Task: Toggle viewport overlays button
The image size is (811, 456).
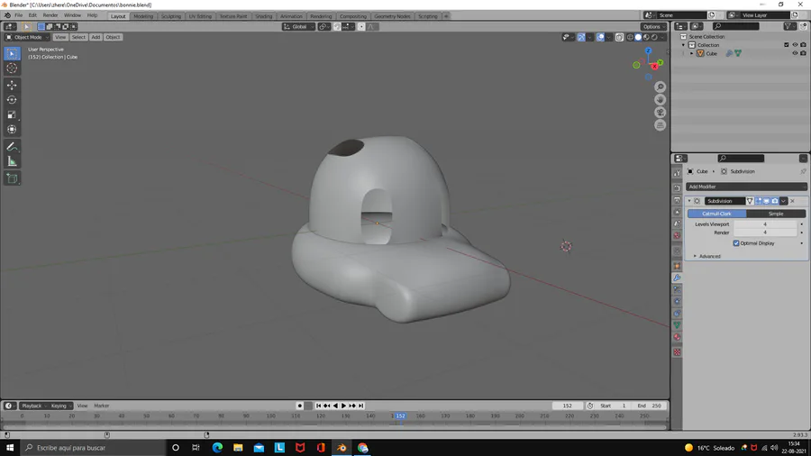Action: pyautogui.click(x=600, y=37)
